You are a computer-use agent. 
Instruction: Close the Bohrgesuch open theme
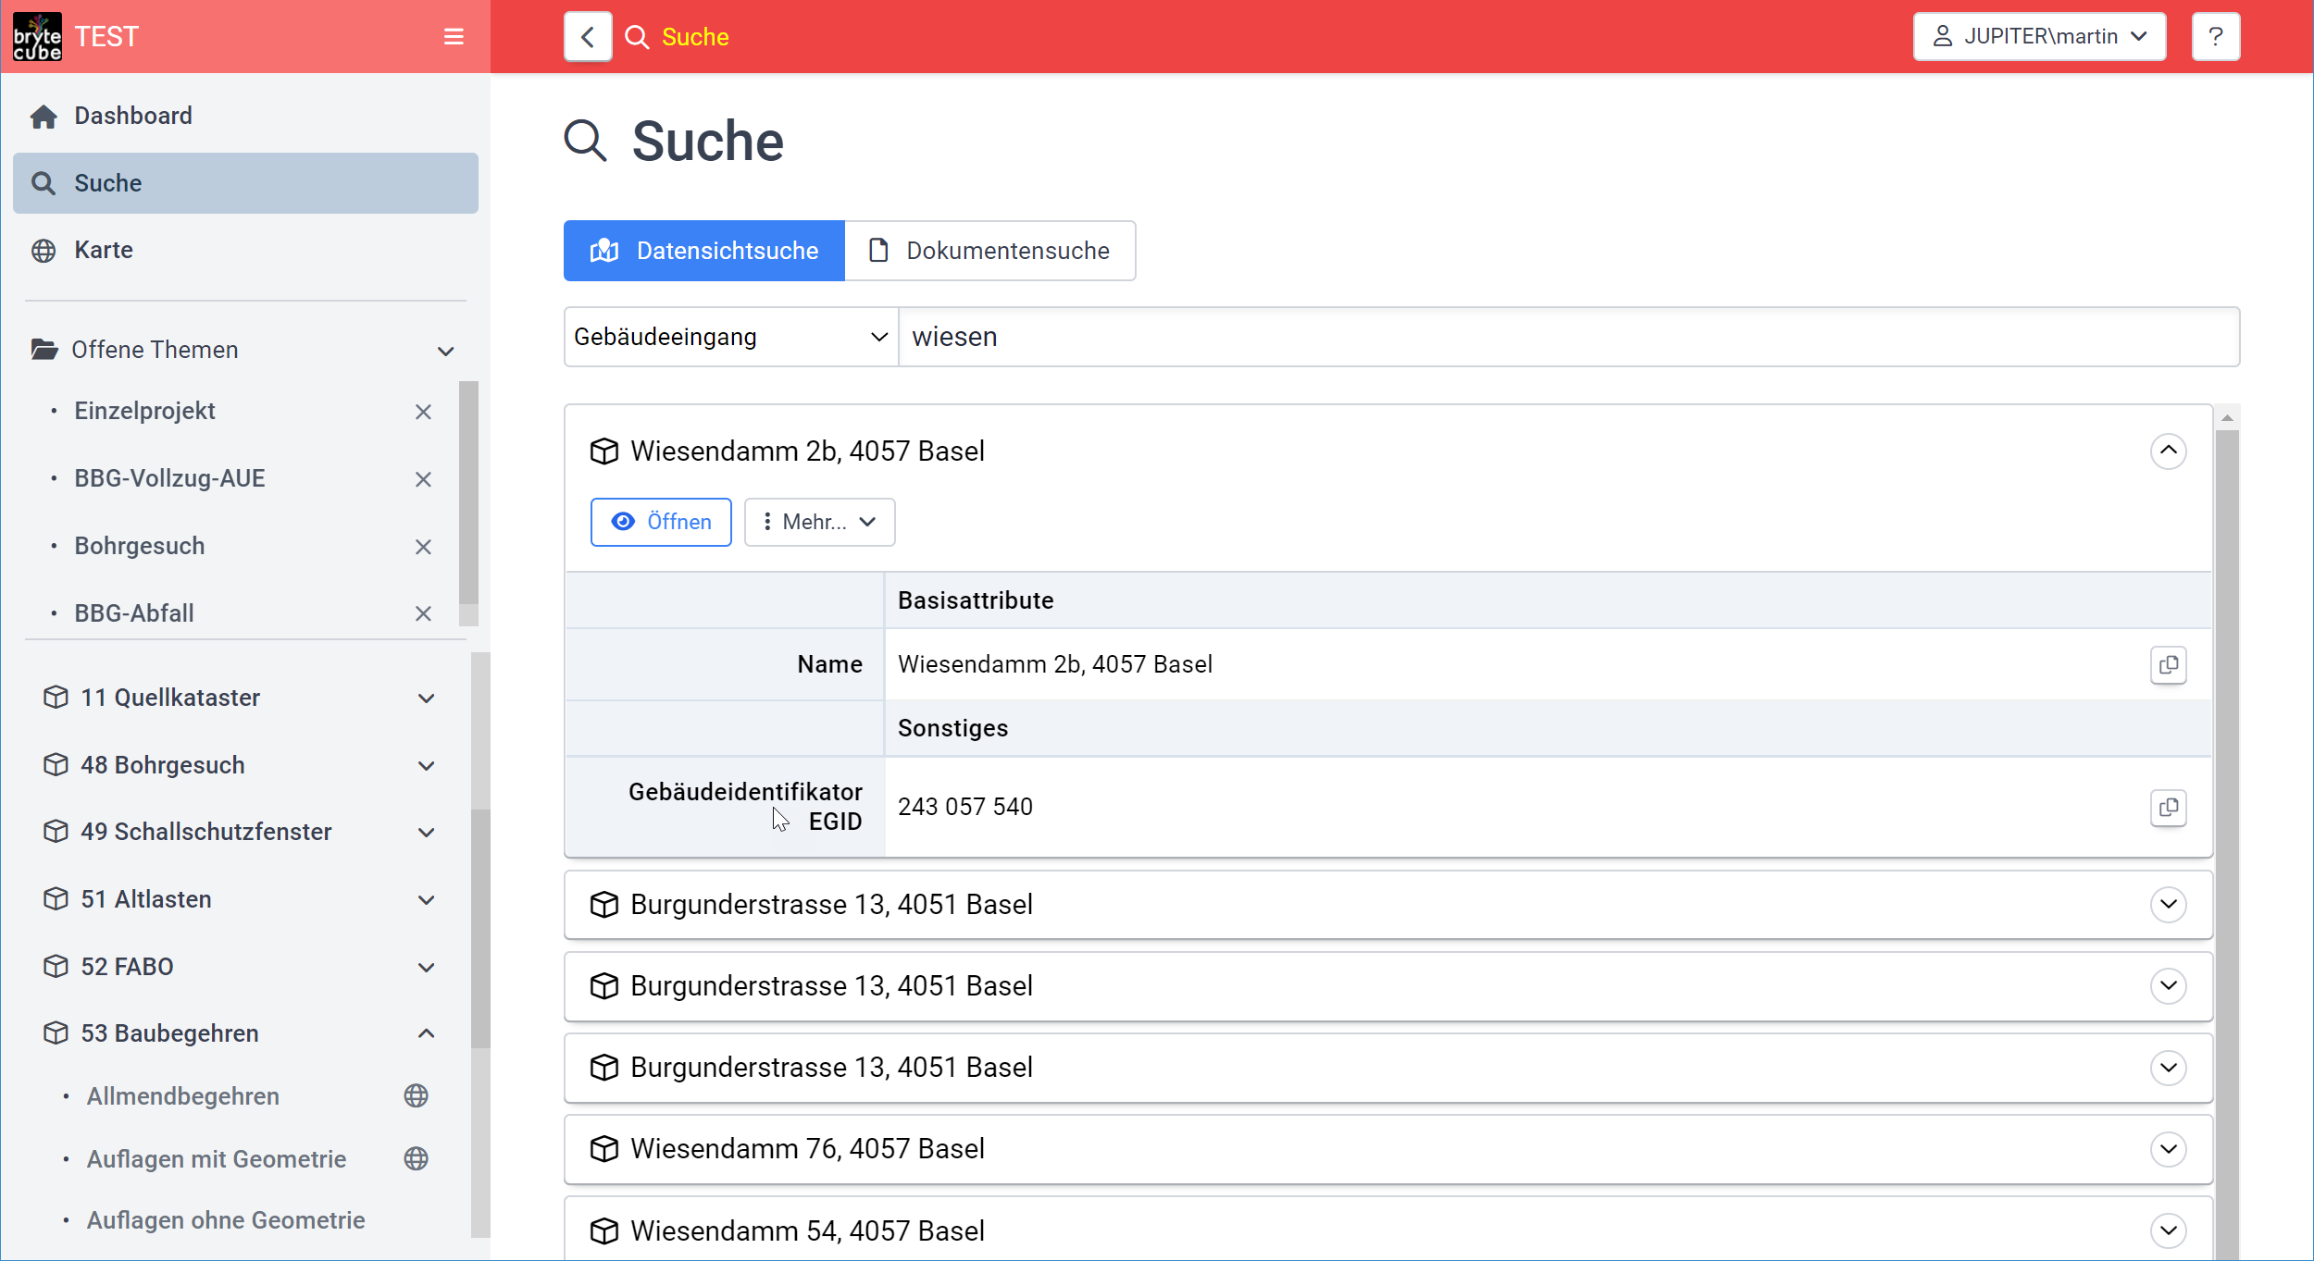423,547
